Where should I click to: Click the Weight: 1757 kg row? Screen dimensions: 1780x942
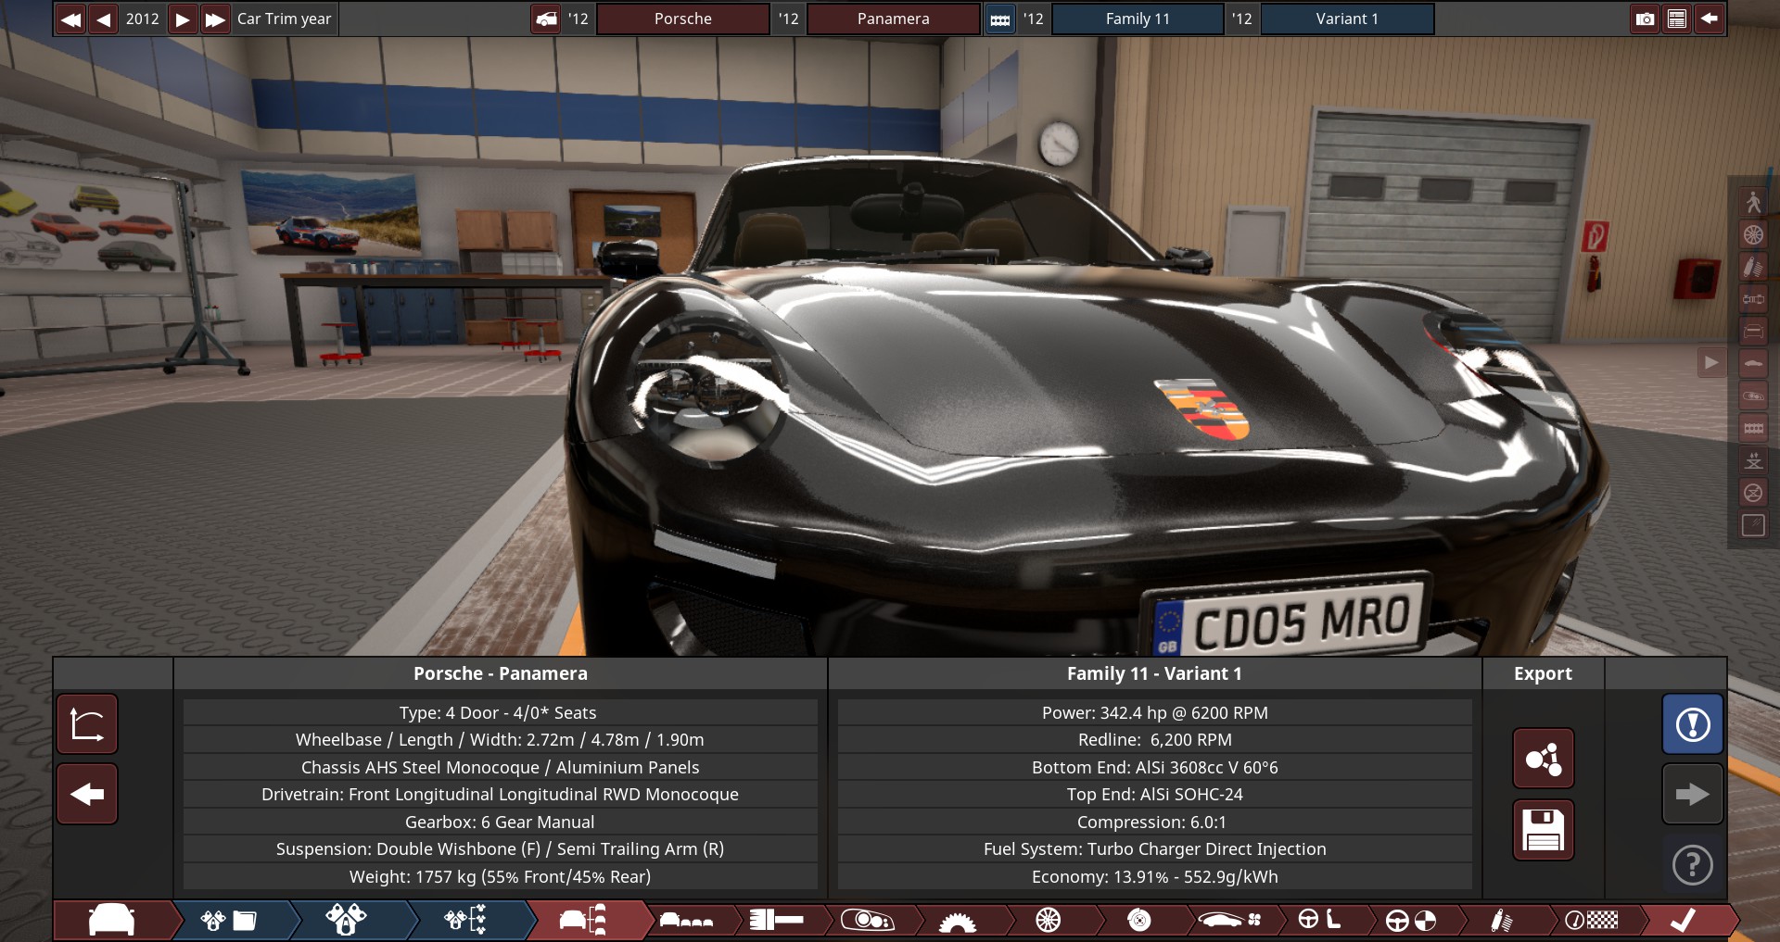click(501, 876)
